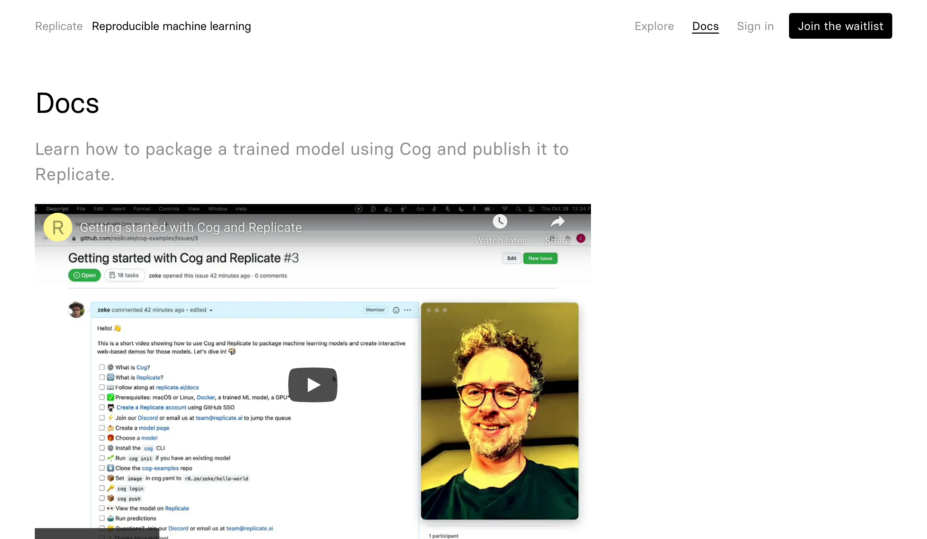Open the File menu in the video's menu bar
Screen dimensions: 927x539
click(x=81, y=209)
